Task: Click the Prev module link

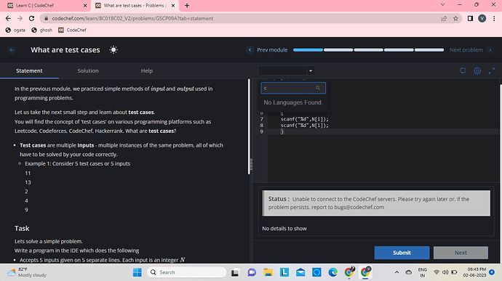Action: (x=272, y=50)
